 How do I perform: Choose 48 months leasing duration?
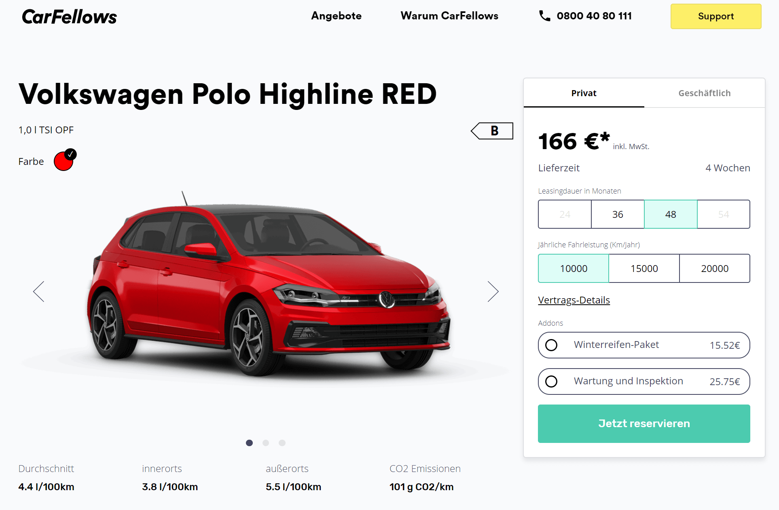[671, 214]
